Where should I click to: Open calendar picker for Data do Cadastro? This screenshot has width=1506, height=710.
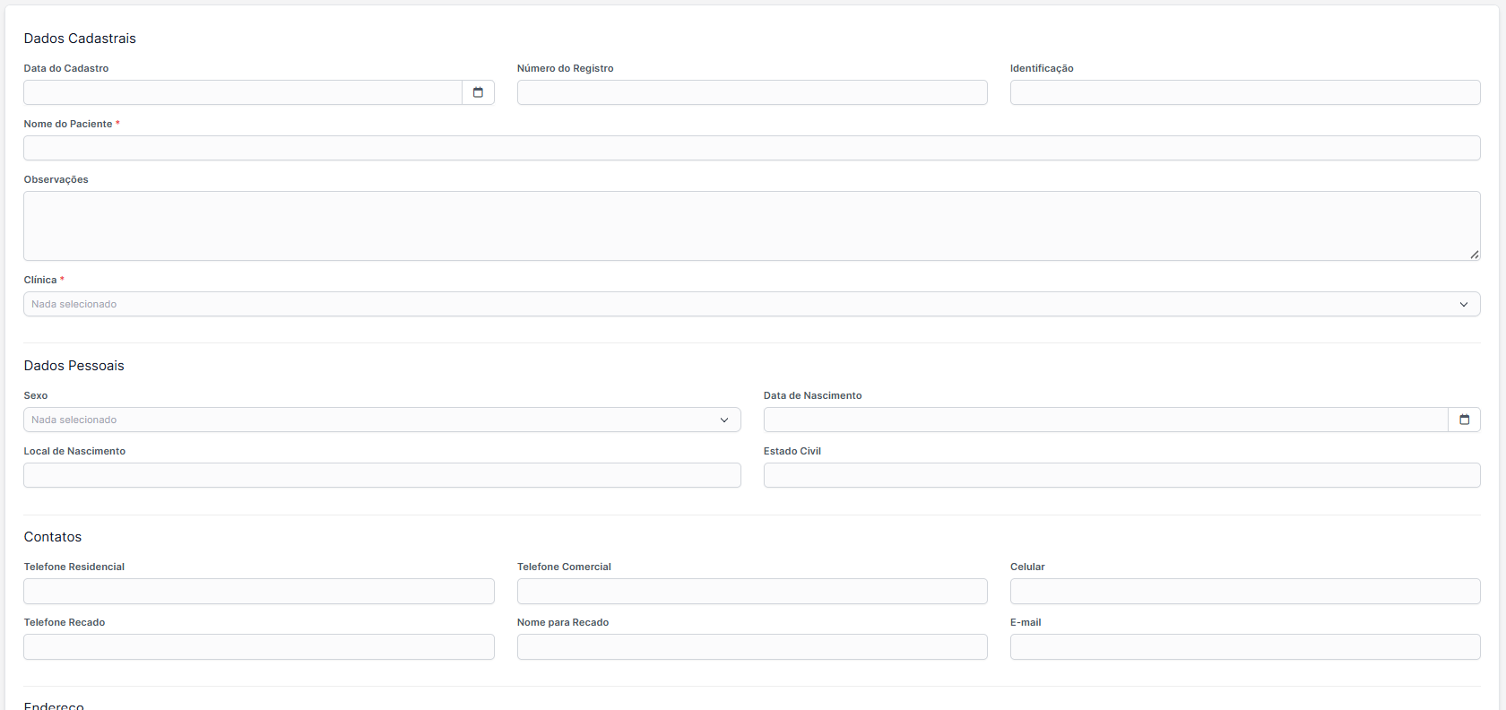point(478,92)
